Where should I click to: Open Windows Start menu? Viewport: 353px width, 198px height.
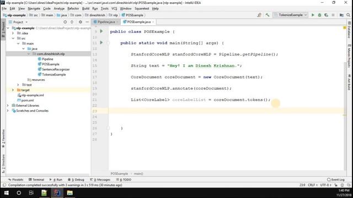coord(6,193)
